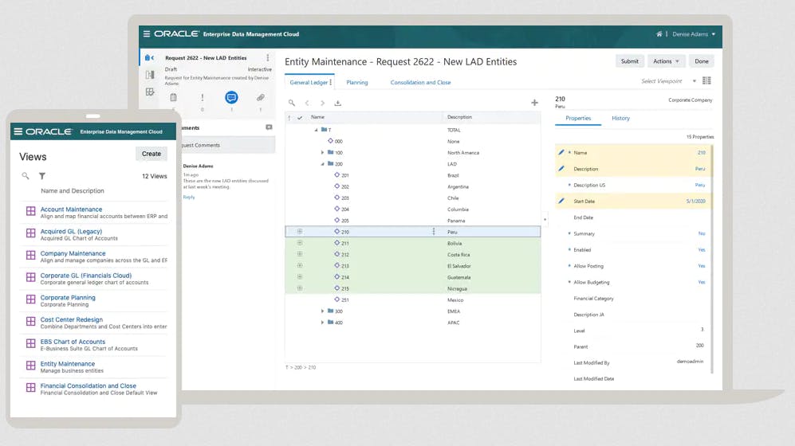Click the download icon in the tree toolbar
This screenshot has height=446, width=795.
coord(337,103)
